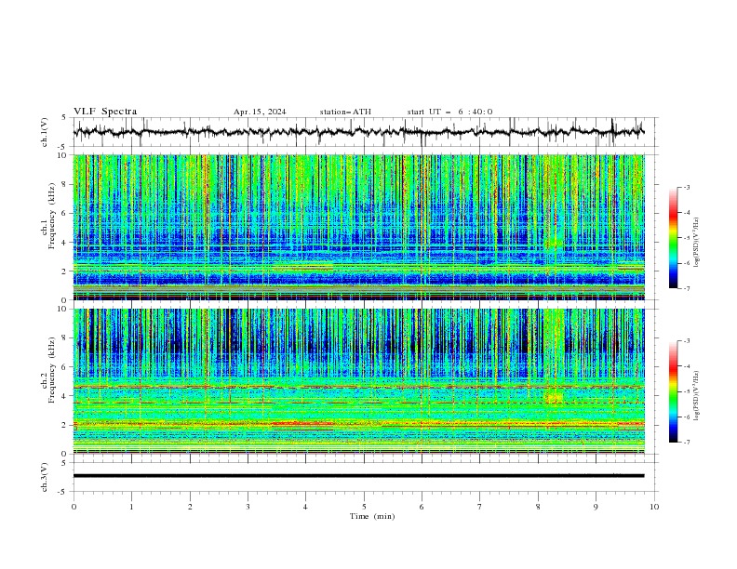737x569 pixels.
Task: Click the "-7" tick on lower colorbar
Action: pyautogui.click(x=686, y=442)
